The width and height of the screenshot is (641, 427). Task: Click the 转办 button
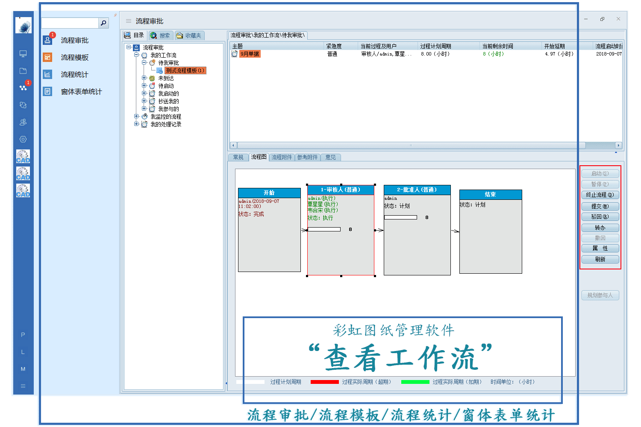(x=600, y=228)
